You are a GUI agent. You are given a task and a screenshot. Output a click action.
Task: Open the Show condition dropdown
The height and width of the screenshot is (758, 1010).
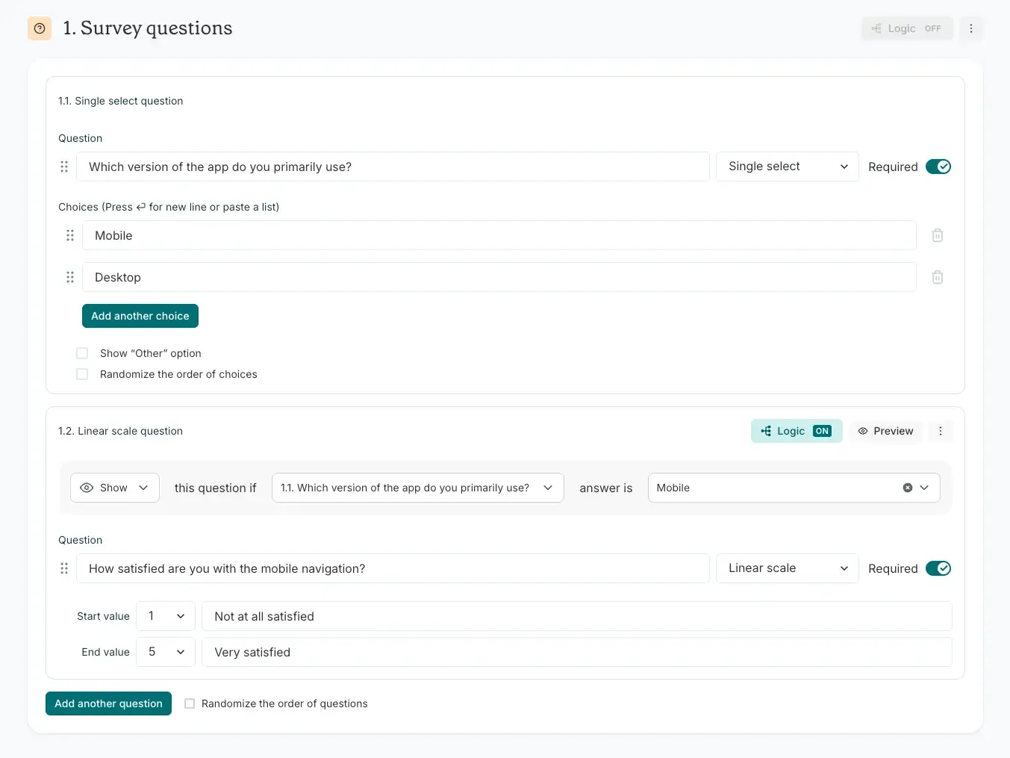pyautogui.click(x=115, y=488)
